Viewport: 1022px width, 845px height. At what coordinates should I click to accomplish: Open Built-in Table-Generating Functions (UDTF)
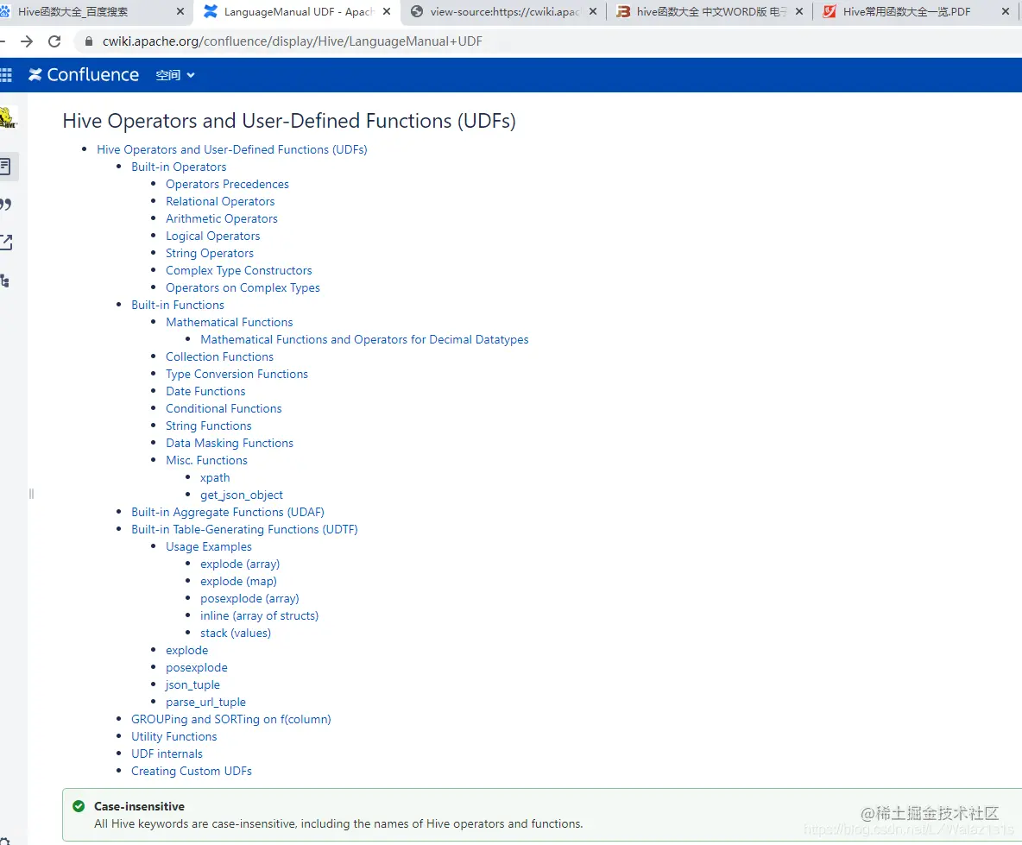244,530
